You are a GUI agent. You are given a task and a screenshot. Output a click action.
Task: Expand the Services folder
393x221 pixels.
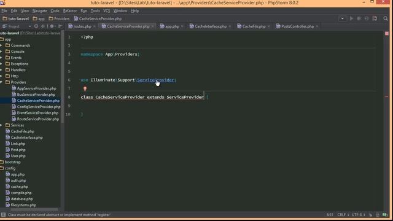click(x=1, y=125)
